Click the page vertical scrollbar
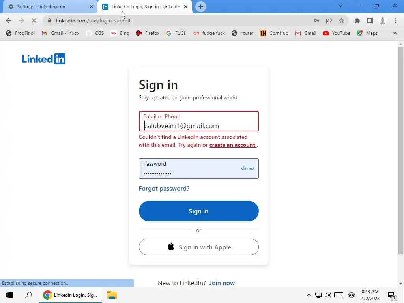Viewport: 404px width, 303px height. (400, 151)
